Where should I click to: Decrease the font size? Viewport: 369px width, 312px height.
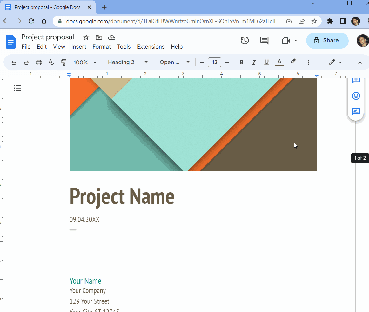tap(202, 62)
